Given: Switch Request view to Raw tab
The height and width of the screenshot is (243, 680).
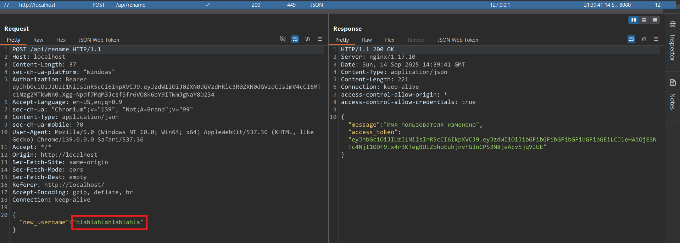Looking at the screenshot, I should pos(38,40).
